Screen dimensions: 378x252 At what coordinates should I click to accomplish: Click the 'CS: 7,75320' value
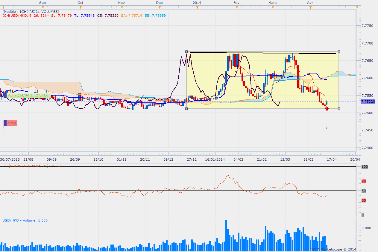click(x=108, y=16)
